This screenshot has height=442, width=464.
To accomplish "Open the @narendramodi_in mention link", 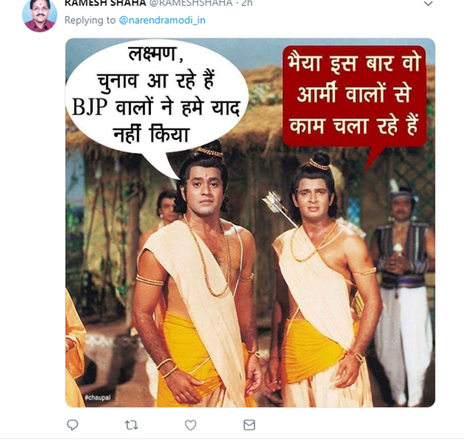I will (x=162, y=21).
